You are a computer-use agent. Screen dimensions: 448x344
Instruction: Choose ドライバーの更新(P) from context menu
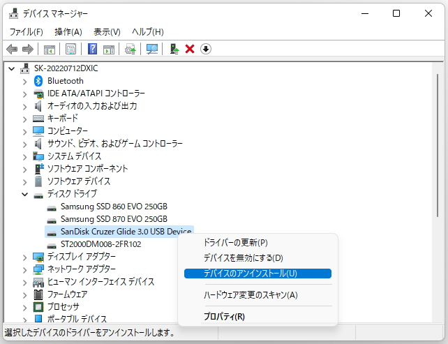[x=257, y=243]
